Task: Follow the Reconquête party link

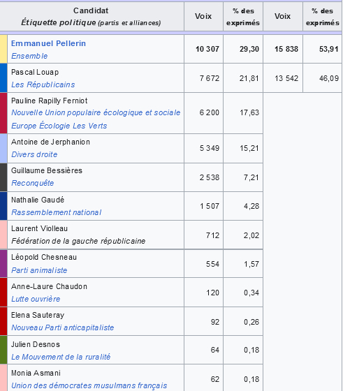Action: [32, 183]
